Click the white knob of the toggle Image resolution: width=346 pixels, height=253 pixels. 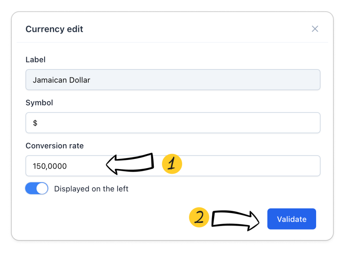42,189
